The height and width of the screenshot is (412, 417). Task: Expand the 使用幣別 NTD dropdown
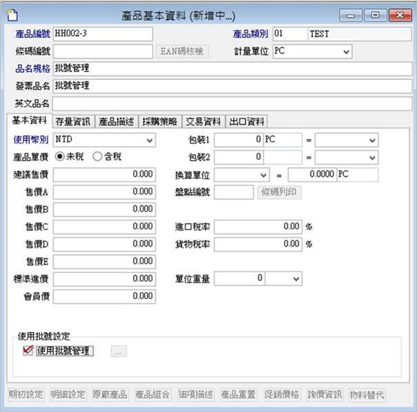pyautogui.click(x=150, y=141)
